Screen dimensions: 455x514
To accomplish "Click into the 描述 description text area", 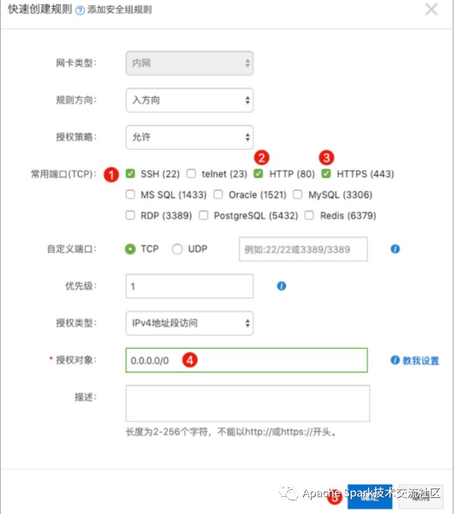I will [248, 403].
